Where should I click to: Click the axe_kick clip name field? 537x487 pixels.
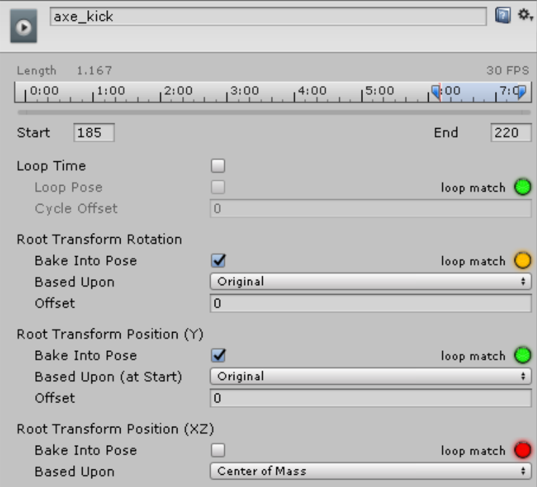(268, 17)
